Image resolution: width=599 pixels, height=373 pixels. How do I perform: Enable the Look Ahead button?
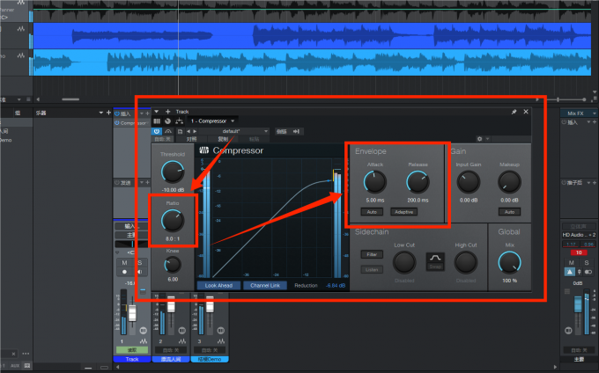click(219, 285)
